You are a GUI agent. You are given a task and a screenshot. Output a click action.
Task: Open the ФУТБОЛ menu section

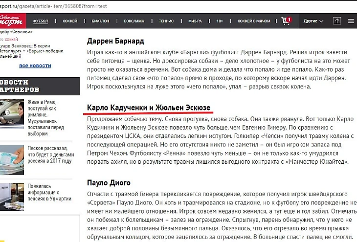click(x=41, y=21)
